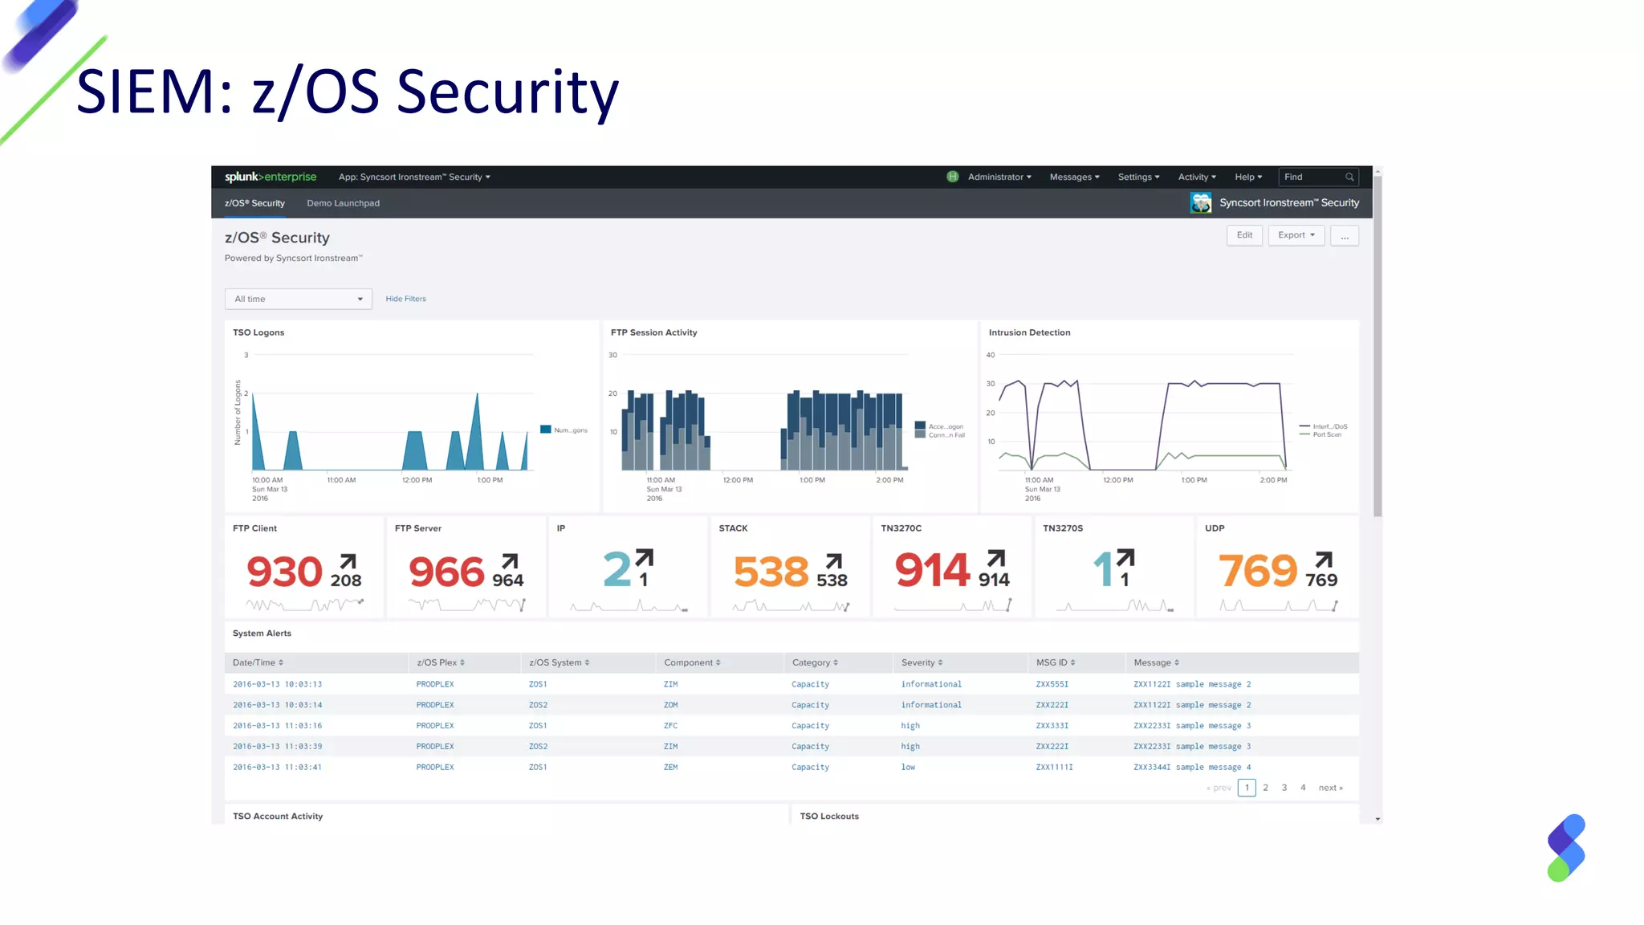Sort by z/OS System column
1644x925 pixels.
coord(559,662)
